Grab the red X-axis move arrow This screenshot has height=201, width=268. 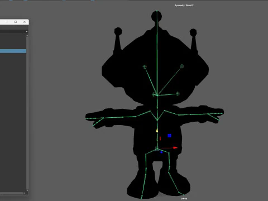pos(175,148)
